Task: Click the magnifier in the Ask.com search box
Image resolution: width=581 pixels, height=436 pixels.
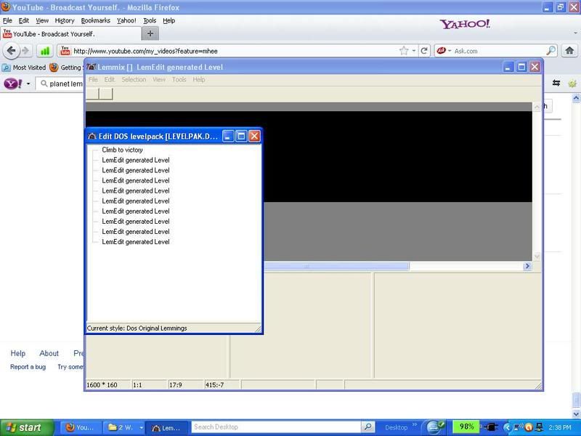Action: [551, 50]
